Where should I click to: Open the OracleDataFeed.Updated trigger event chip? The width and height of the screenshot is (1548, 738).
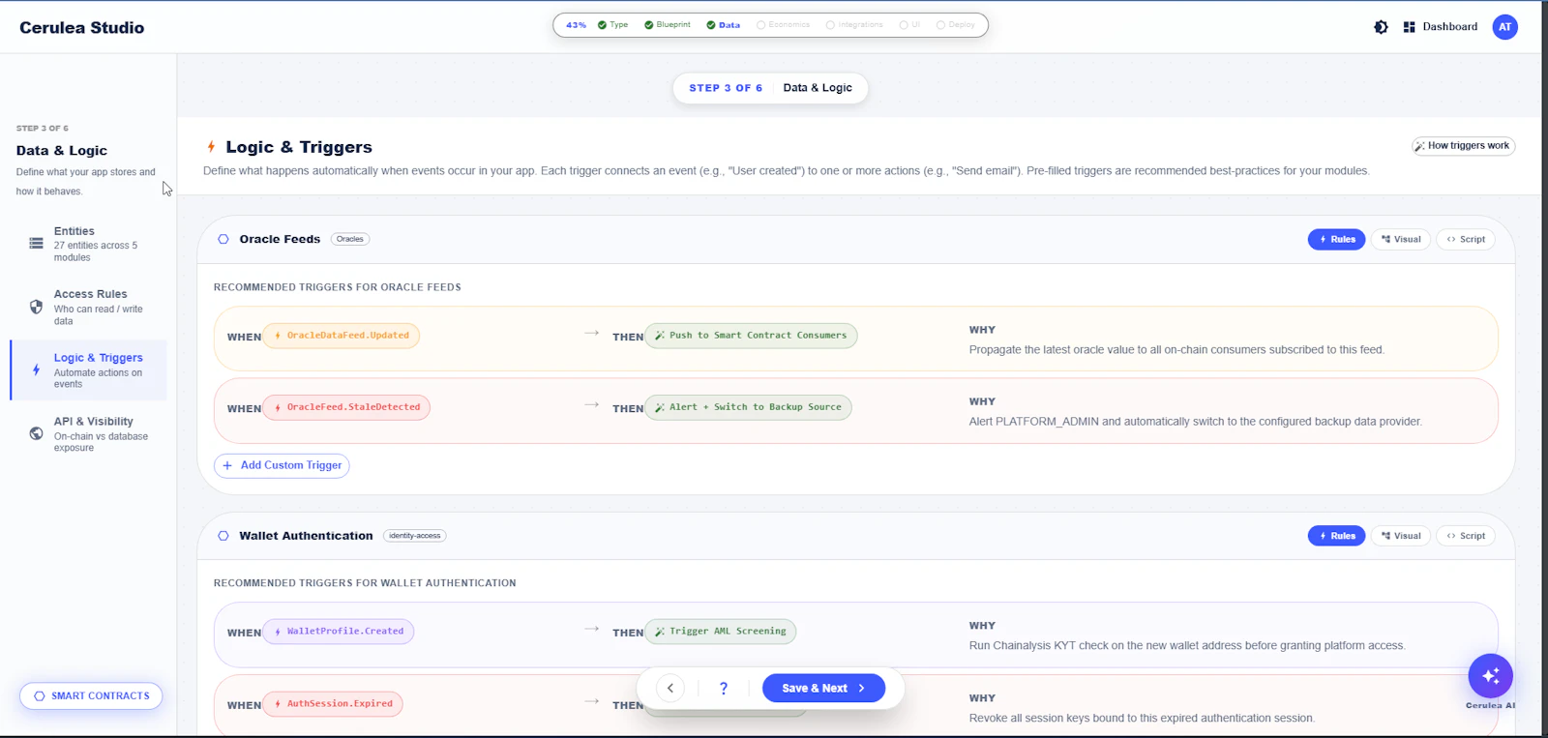coord(342,336)
